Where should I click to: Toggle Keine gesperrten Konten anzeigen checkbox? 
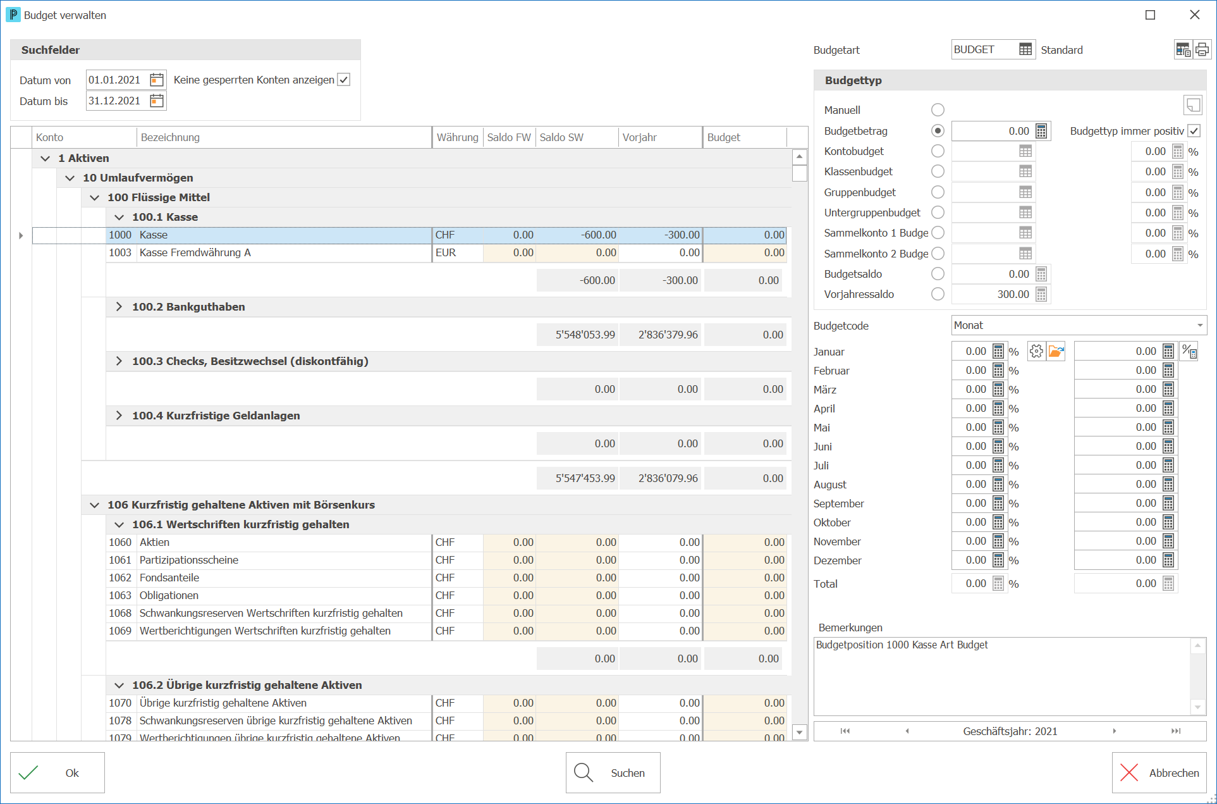pyautogui.click(x=344, y=80)
